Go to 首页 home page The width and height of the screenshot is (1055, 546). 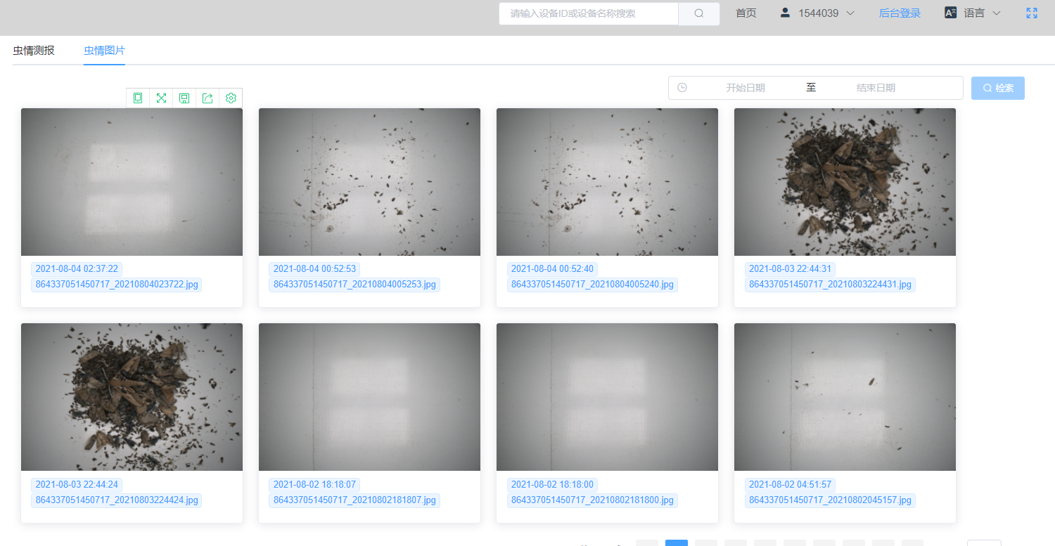tap(746, 13)
